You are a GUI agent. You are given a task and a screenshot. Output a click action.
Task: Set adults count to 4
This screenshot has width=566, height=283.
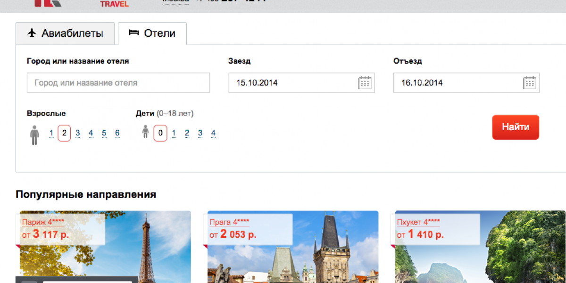point(91,133)
